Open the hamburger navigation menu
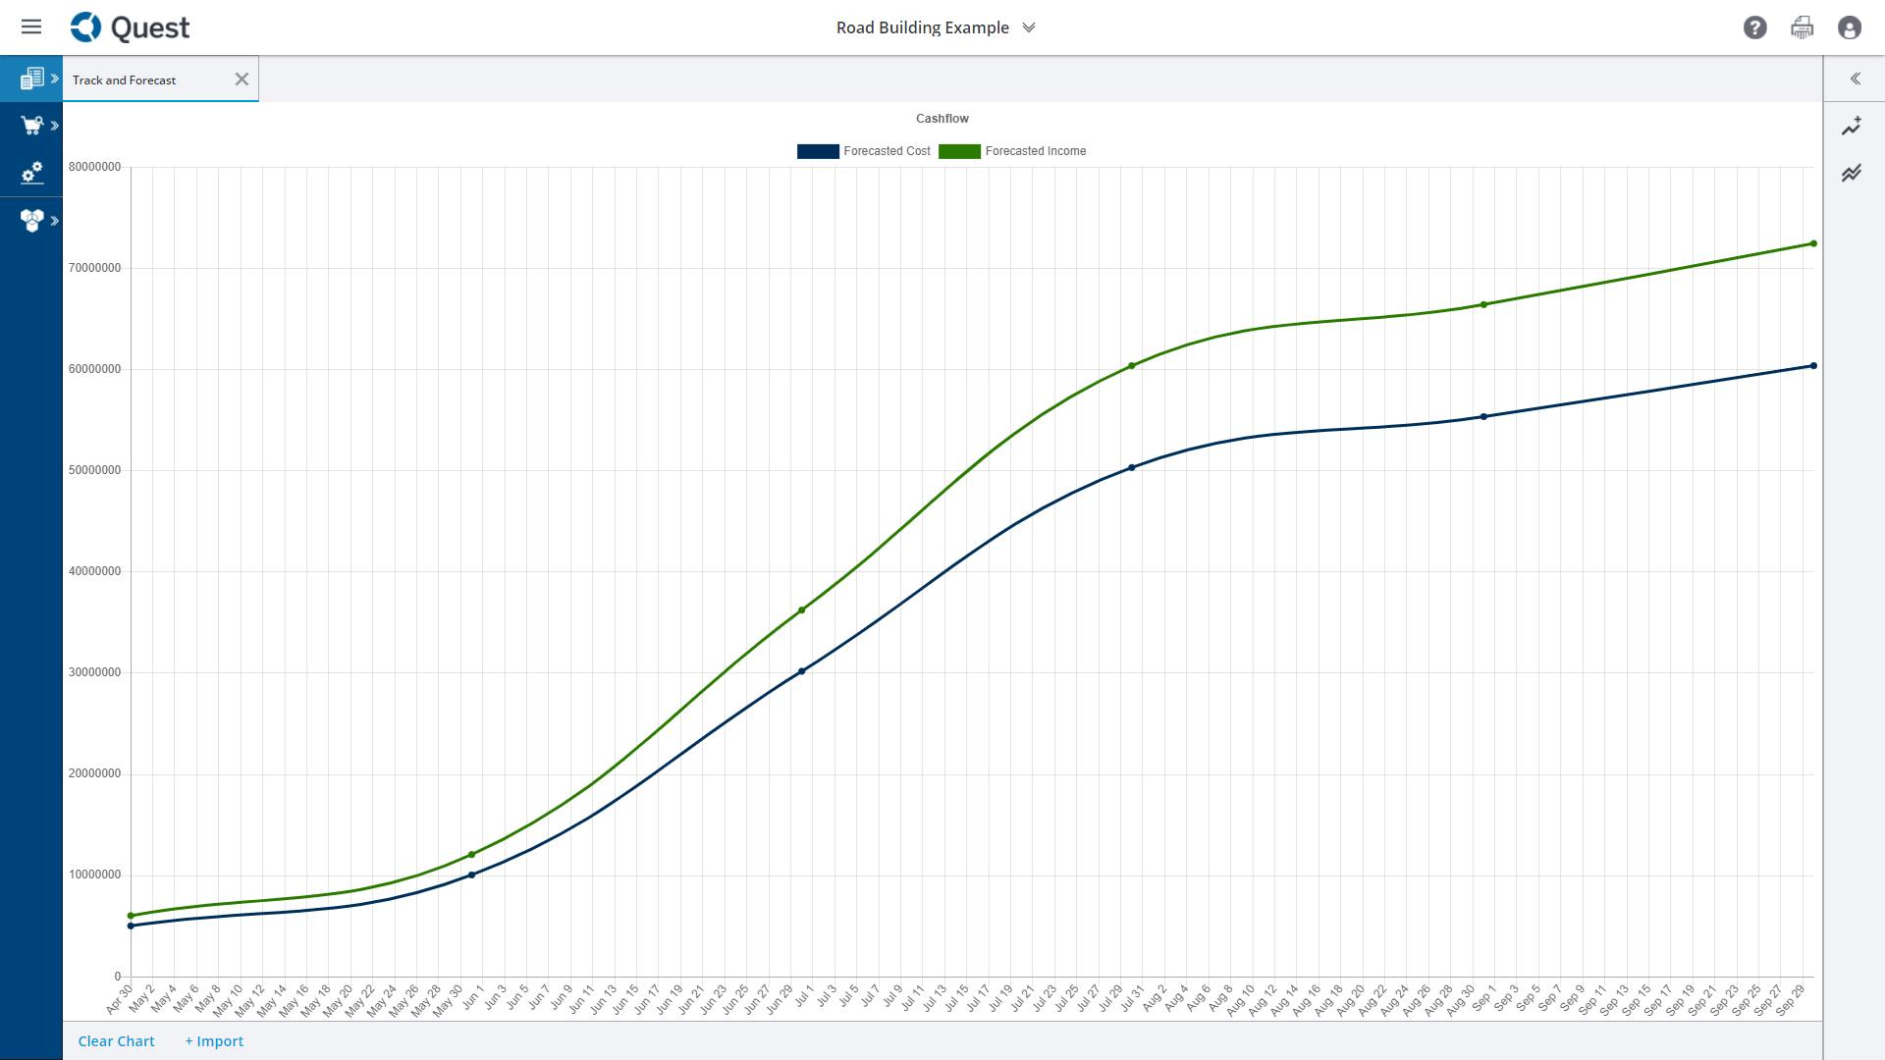The image size is (1885, 1060). 31,26
